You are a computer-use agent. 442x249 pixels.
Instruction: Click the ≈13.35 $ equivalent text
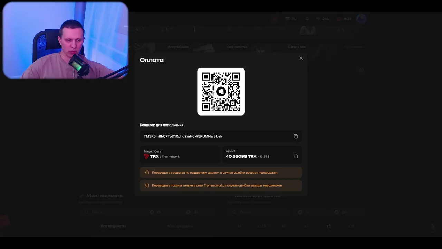263,157
